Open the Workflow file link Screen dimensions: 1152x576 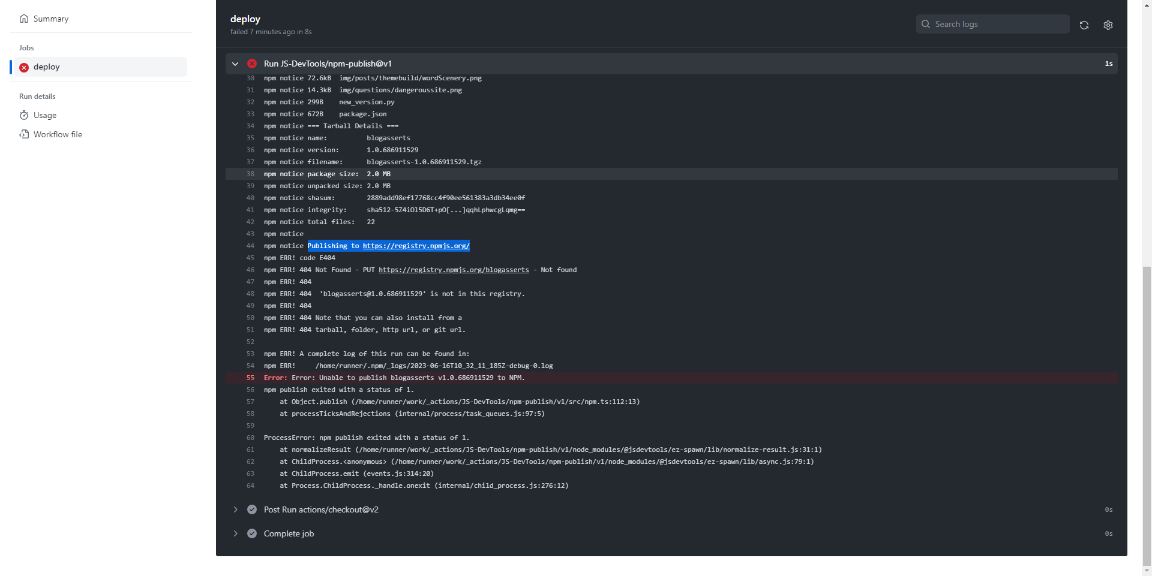pyautogui.click(x=58, y=134)
